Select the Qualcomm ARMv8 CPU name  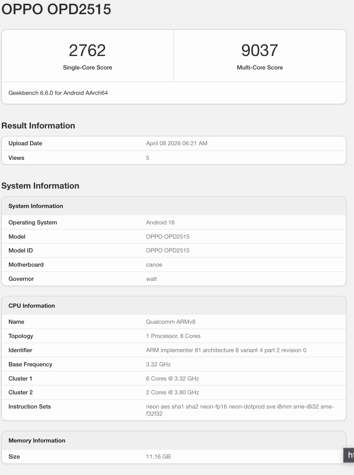171,322
